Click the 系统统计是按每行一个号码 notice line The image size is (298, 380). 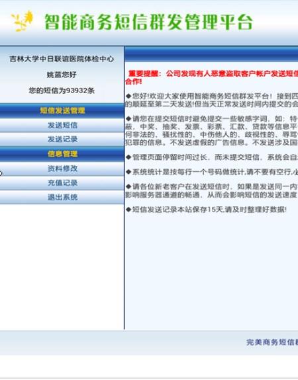pos(212,172)
